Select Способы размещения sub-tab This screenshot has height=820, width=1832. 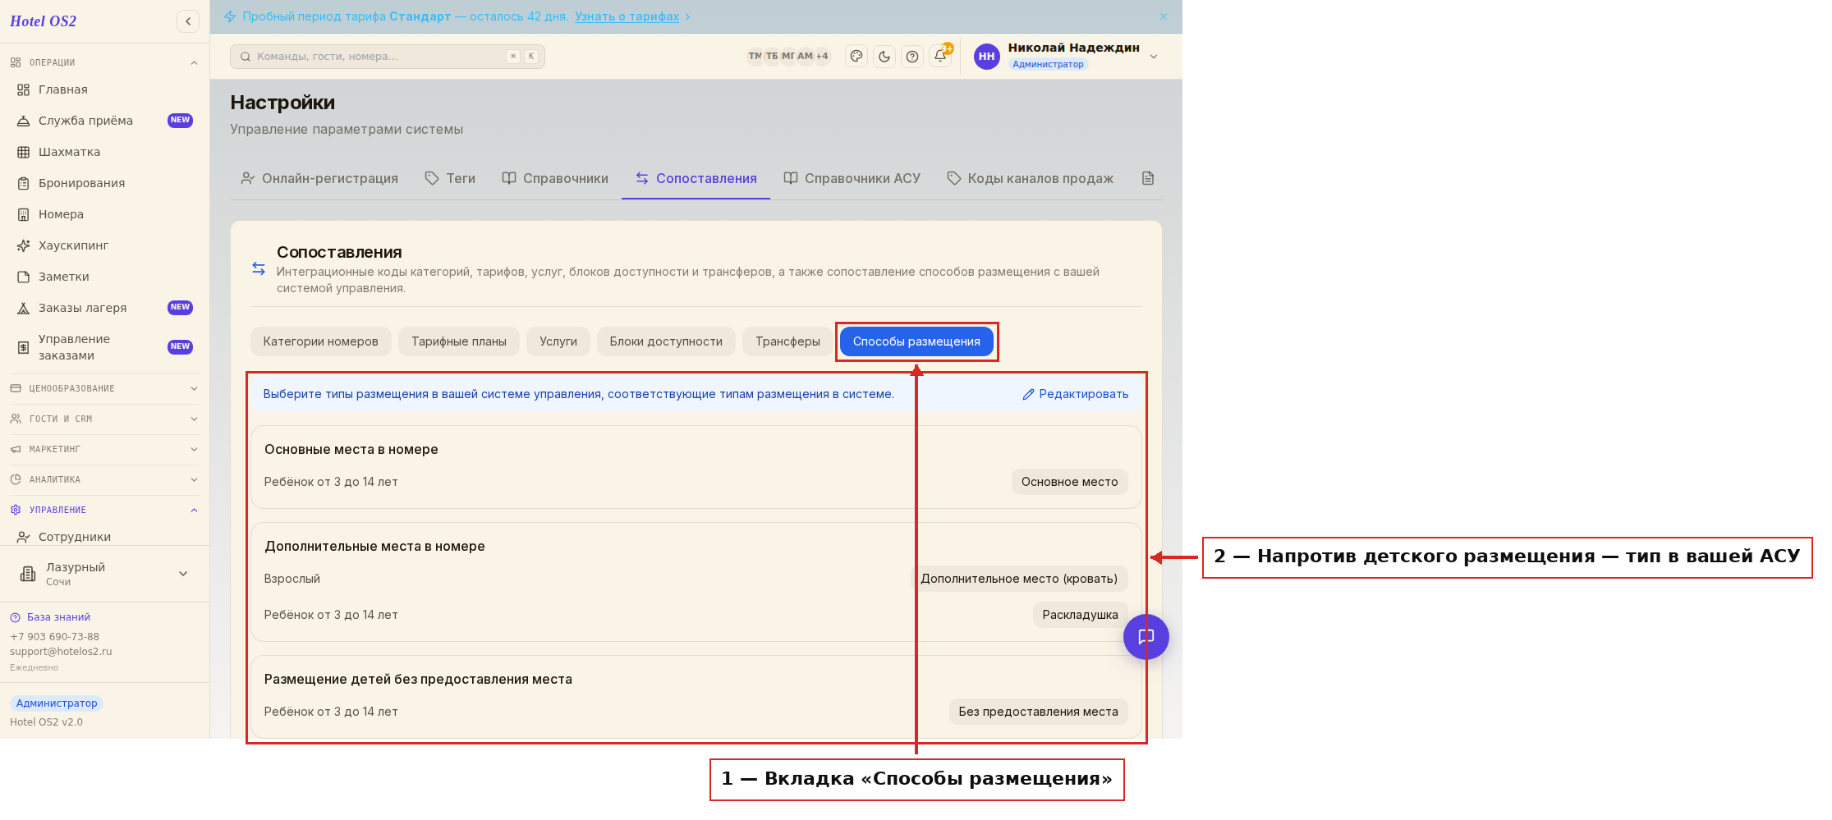click(x=916, y=341)
